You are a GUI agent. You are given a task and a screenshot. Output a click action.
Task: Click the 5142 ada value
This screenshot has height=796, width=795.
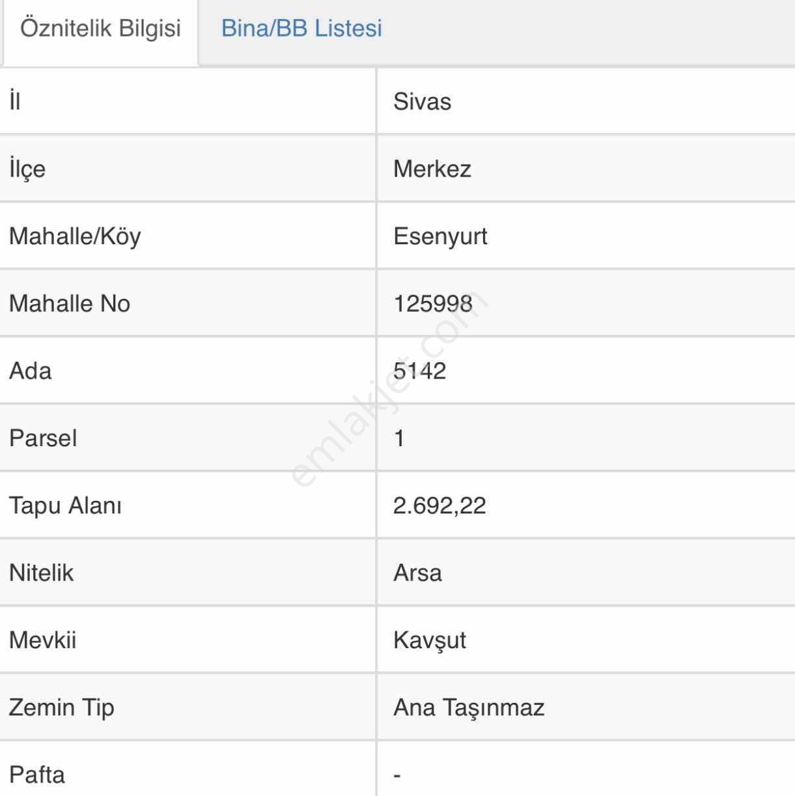click(420, 371)
